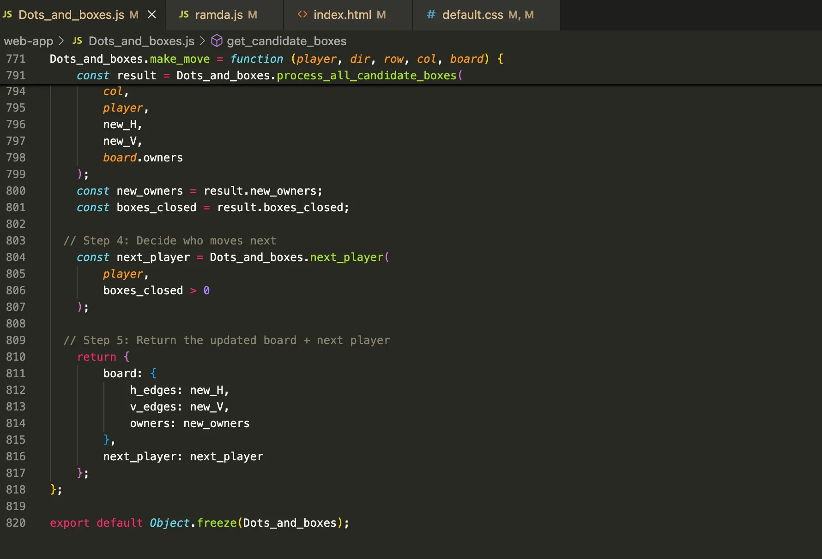Click line number 820

coord(16,523)
